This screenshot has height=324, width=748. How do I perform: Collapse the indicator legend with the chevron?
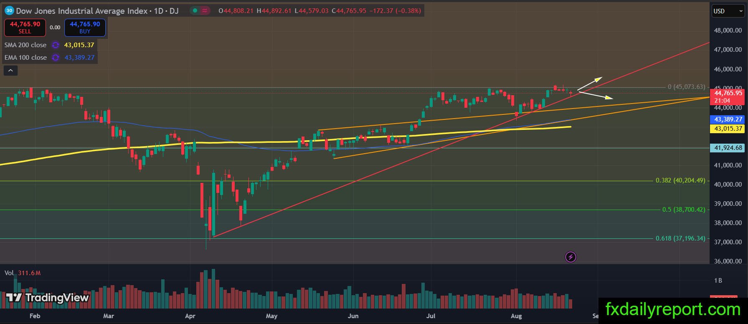(x=10, y=71)
